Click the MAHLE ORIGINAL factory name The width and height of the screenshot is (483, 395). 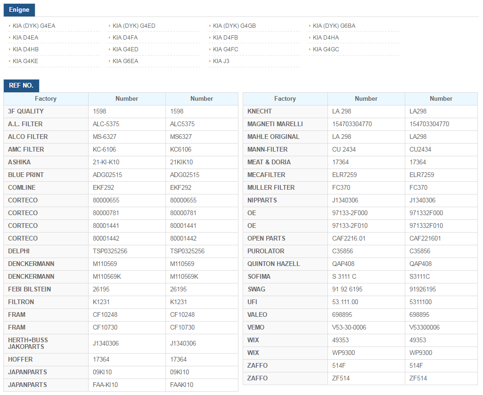point(273,137)
